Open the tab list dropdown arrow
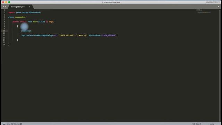Image resolution: width=222 pixels, height=125 pixels. click(218, 6)
